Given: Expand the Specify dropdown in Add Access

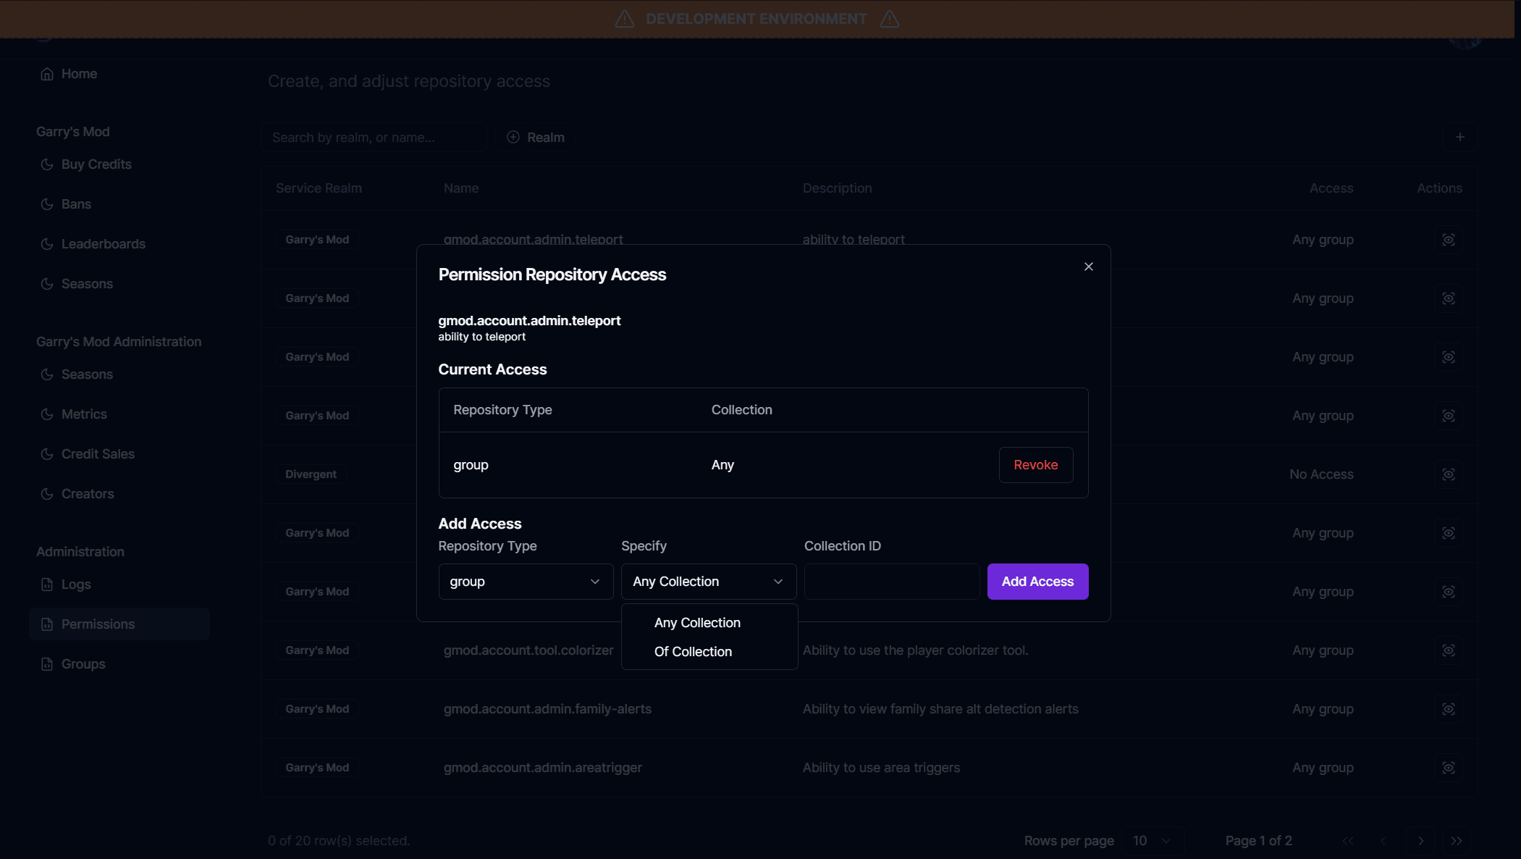Looking at the screenshot, I should 707,581.
